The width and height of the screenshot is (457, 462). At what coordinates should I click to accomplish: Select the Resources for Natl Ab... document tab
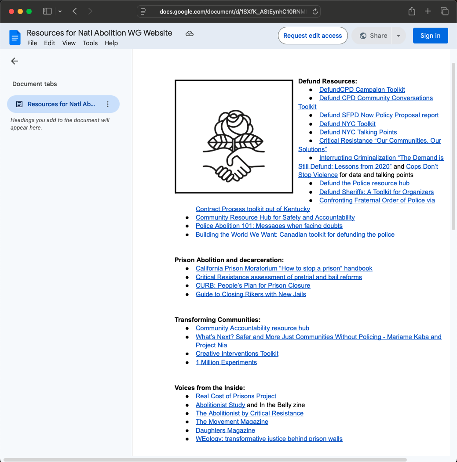click(61, 104)
